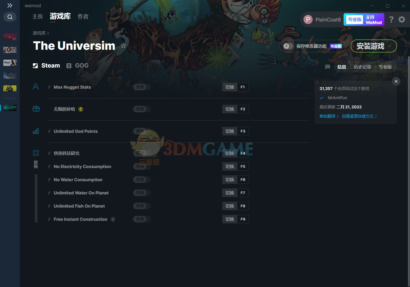Screen dimensions: 410x287
Task: Toggle Unlimited Fish On Planet switch
Action: 142,206
